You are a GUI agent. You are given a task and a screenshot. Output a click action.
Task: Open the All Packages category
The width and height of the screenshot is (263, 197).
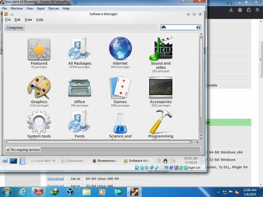(x=80, y=53)
